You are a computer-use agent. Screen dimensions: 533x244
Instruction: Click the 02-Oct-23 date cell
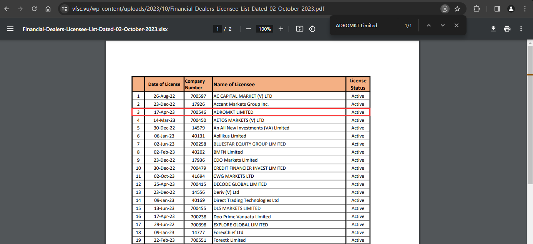pyautogui.click(x=164, y=176)
